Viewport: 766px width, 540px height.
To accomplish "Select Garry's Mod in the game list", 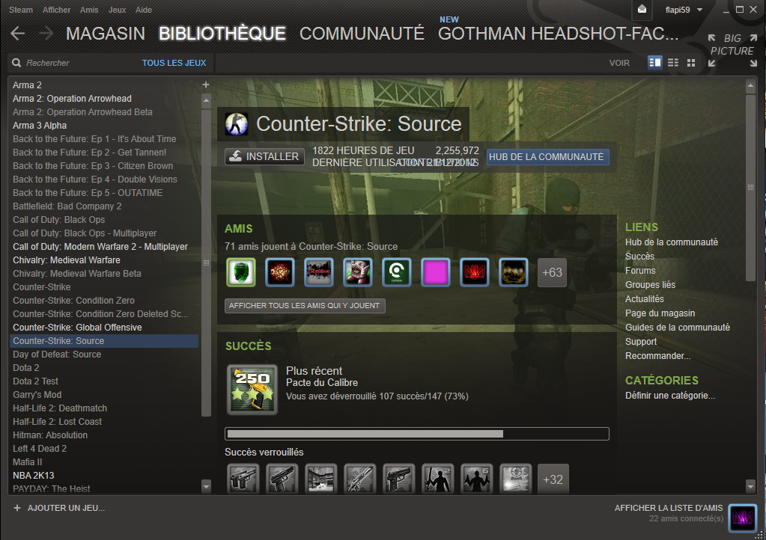I will click(37, 395).
